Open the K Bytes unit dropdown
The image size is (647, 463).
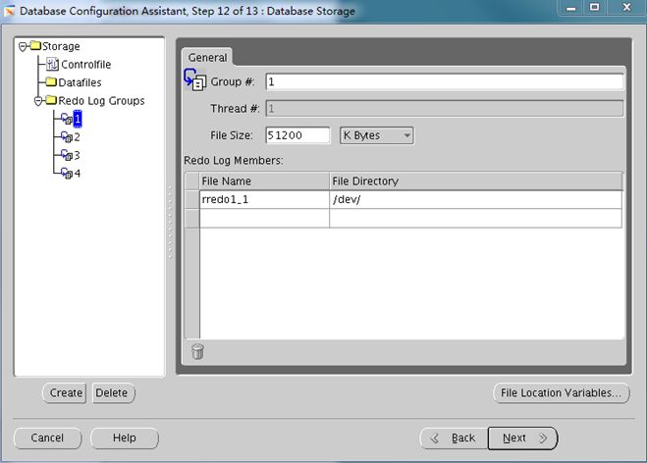377,135
